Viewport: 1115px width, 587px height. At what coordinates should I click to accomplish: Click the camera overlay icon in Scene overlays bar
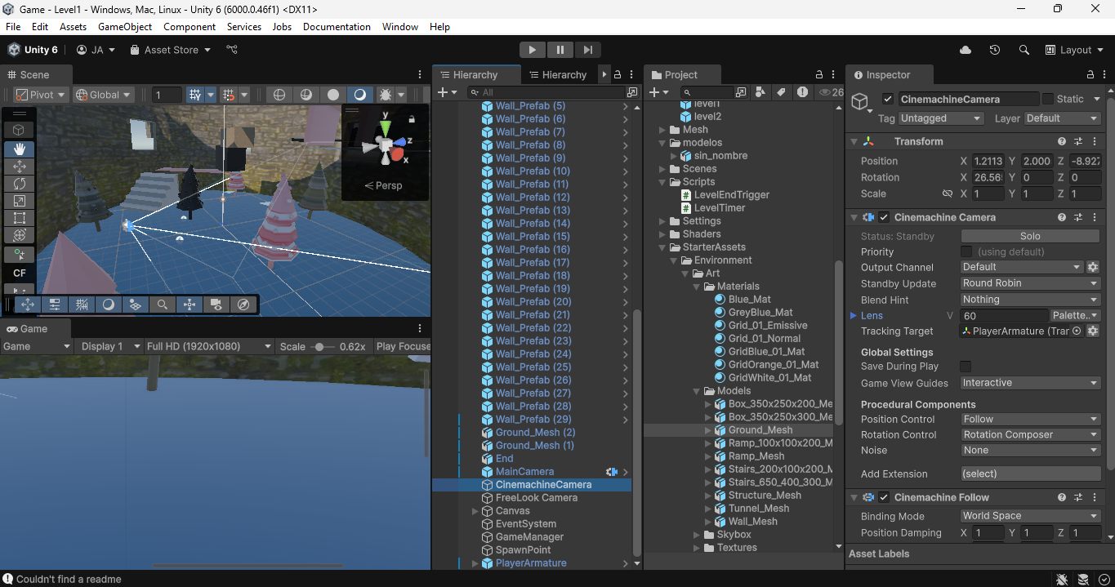216,305
